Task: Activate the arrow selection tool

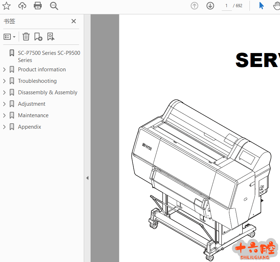Action: pyautogui.click(x=262, y=6)
